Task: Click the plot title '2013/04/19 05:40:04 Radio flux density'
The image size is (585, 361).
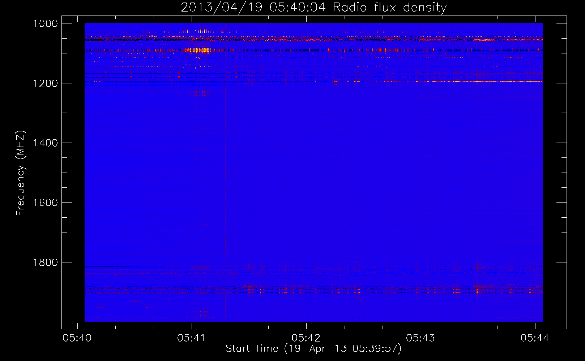Action: click(313, 7)
